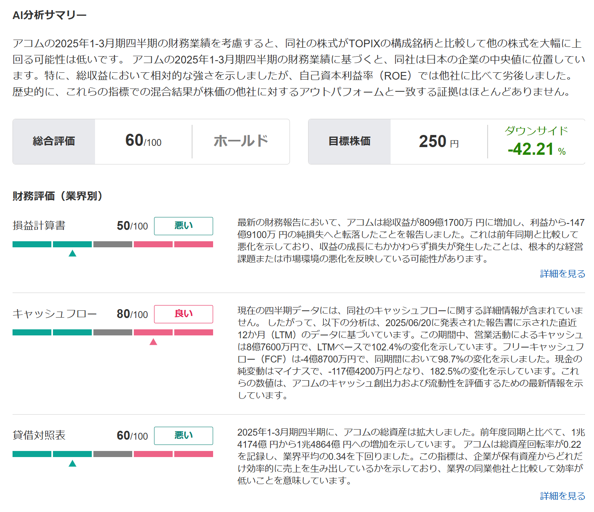This screenshot has height=512, width=594.
Task: Click the AI summary paragraph about アコム
Action: [299, 67]
